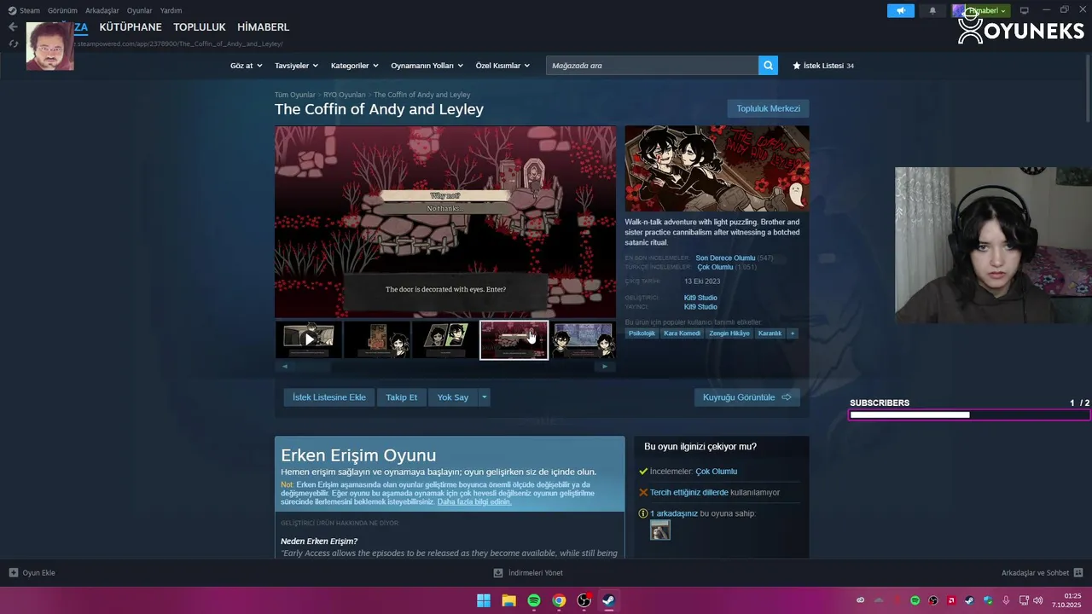Viewport: 1092px width, 614px height.
Task: Open the notifications bell
Action: 932,10
